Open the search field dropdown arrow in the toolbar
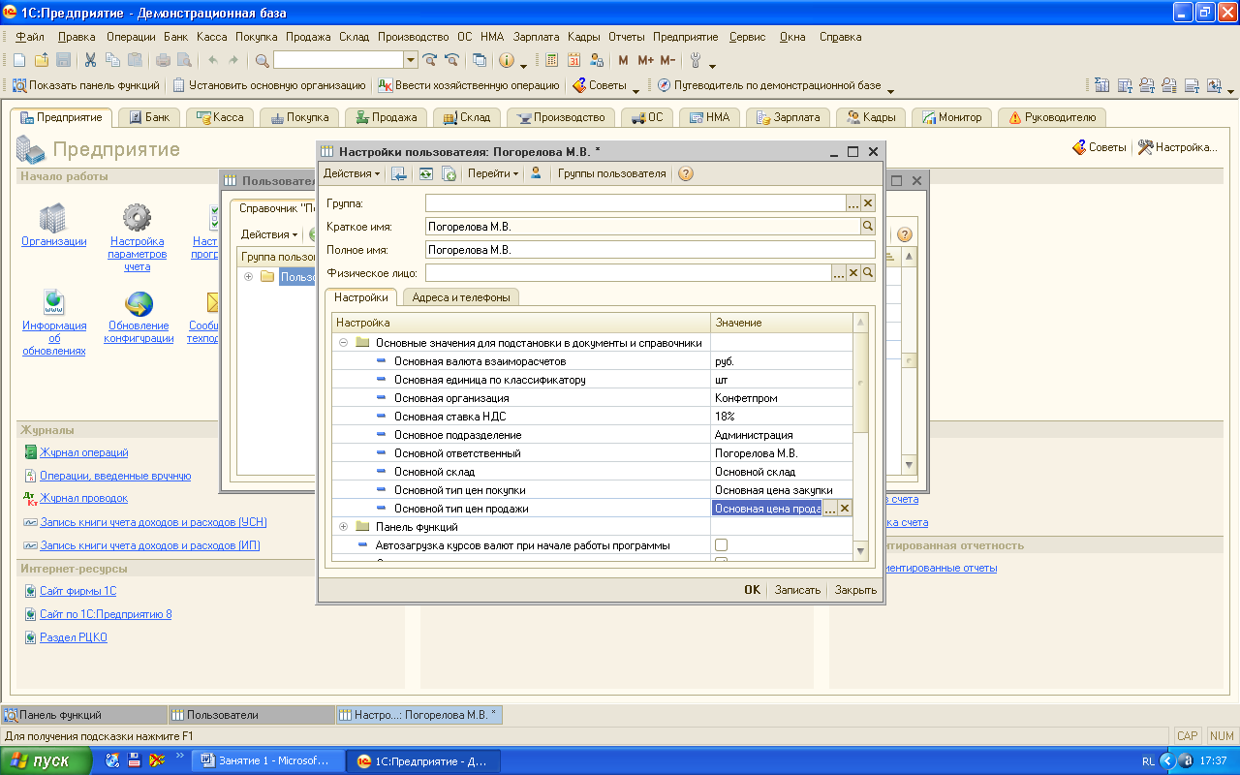The image size is (1240, 775). point(411,60)
